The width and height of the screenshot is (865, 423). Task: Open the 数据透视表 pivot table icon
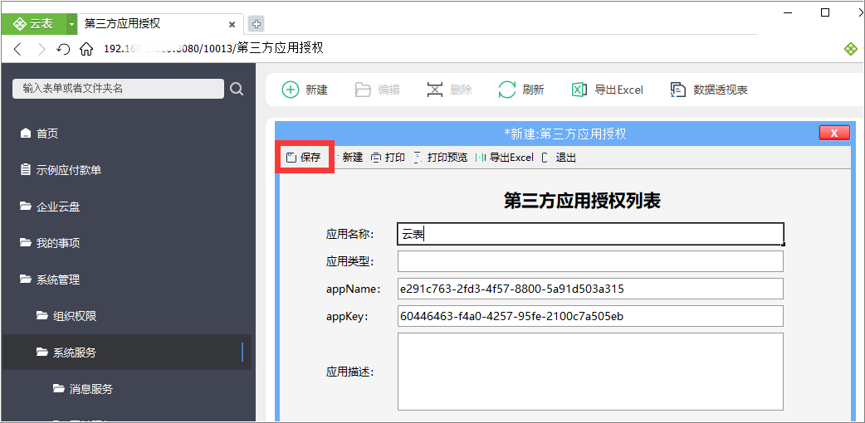click(x=678, y=90)
